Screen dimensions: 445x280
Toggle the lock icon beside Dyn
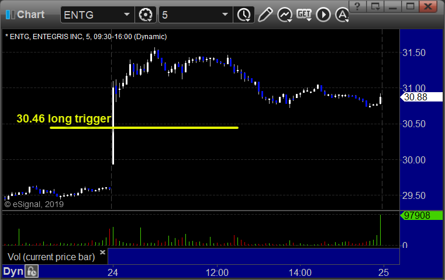[x=32, y=271]
